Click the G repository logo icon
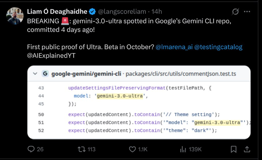Viewport: 262px width, 160px height. coord(45,74)
